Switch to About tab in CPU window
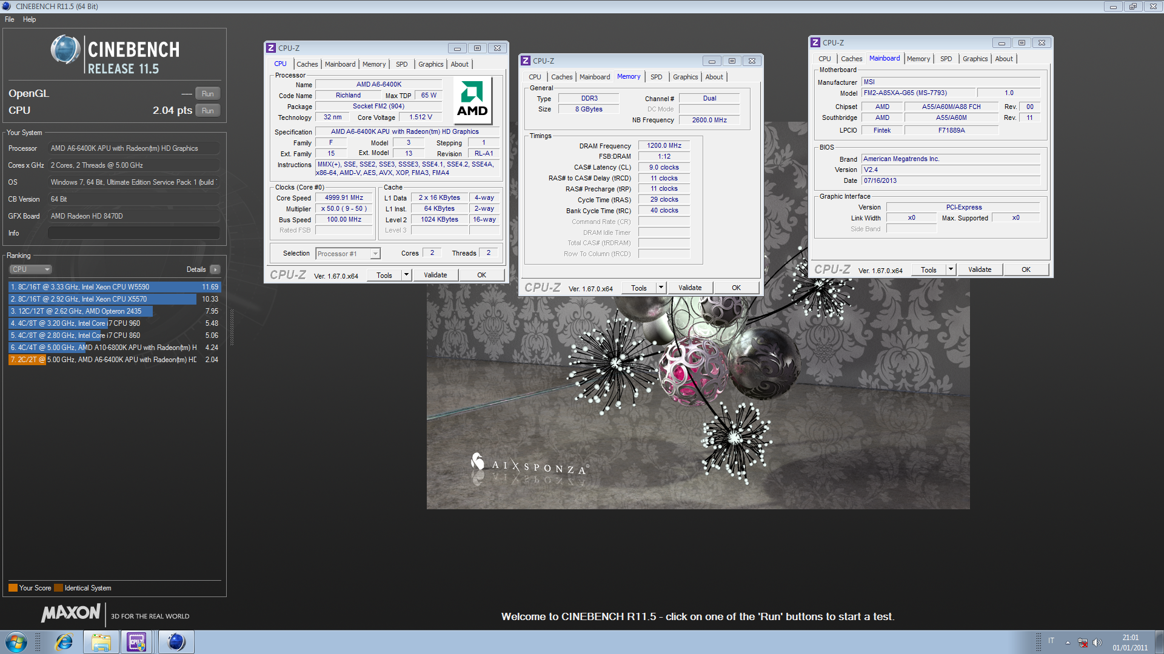The image size is (1164, 654). coord(459,64)
